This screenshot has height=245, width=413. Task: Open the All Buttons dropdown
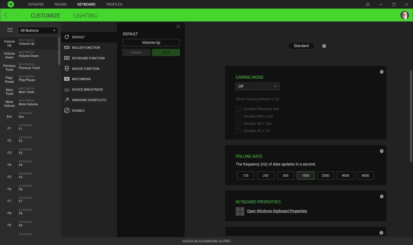pyautogui.click(x=38, y=30)
